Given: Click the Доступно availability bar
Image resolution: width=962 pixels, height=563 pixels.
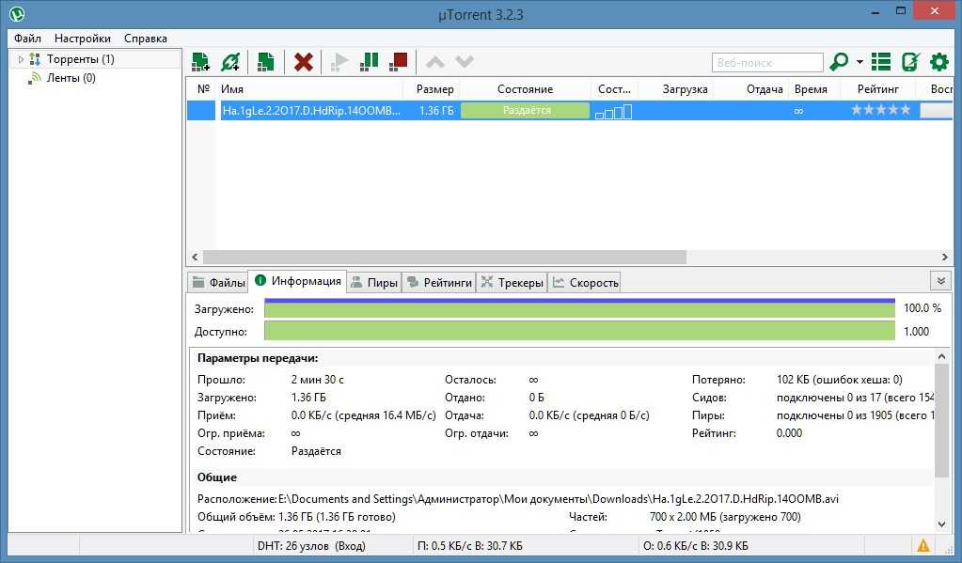Looking at the screenshot, I should [x=580, y=331].
